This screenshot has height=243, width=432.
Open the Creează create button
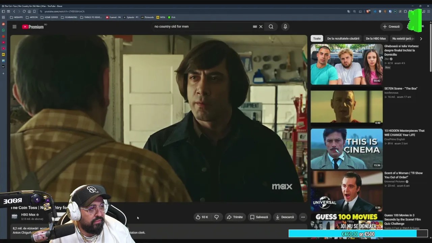point(391,27)
